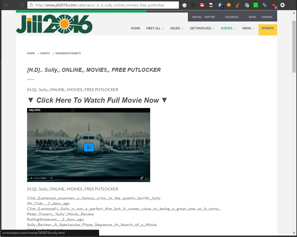This screenshot has width=297, height=237.
Task: Click the page info icon in address bar
Action: click(32, 5)
